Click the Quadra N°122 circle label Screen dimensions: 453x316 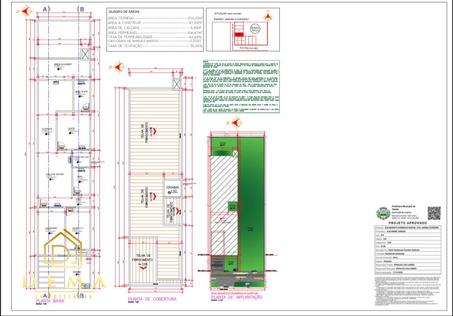click(255, 29)
